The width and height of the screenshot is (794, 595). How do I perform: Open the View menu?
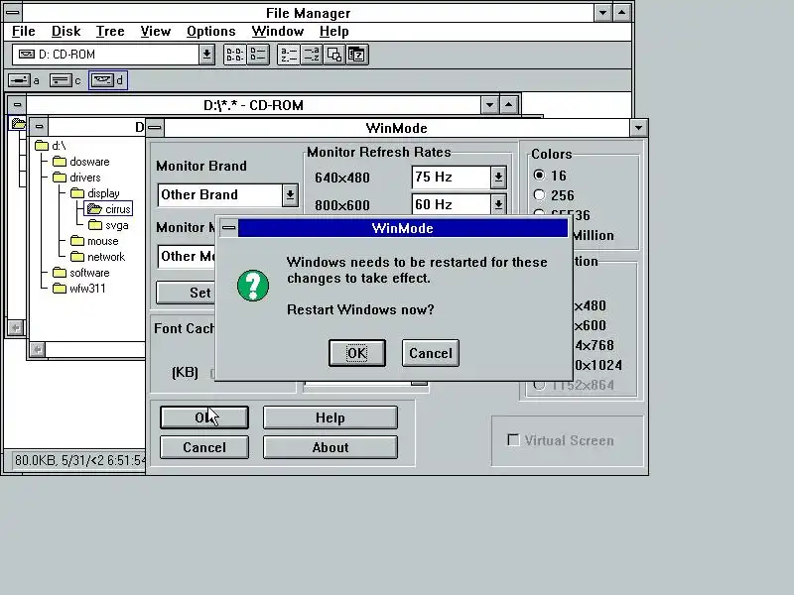click(156, 32)
